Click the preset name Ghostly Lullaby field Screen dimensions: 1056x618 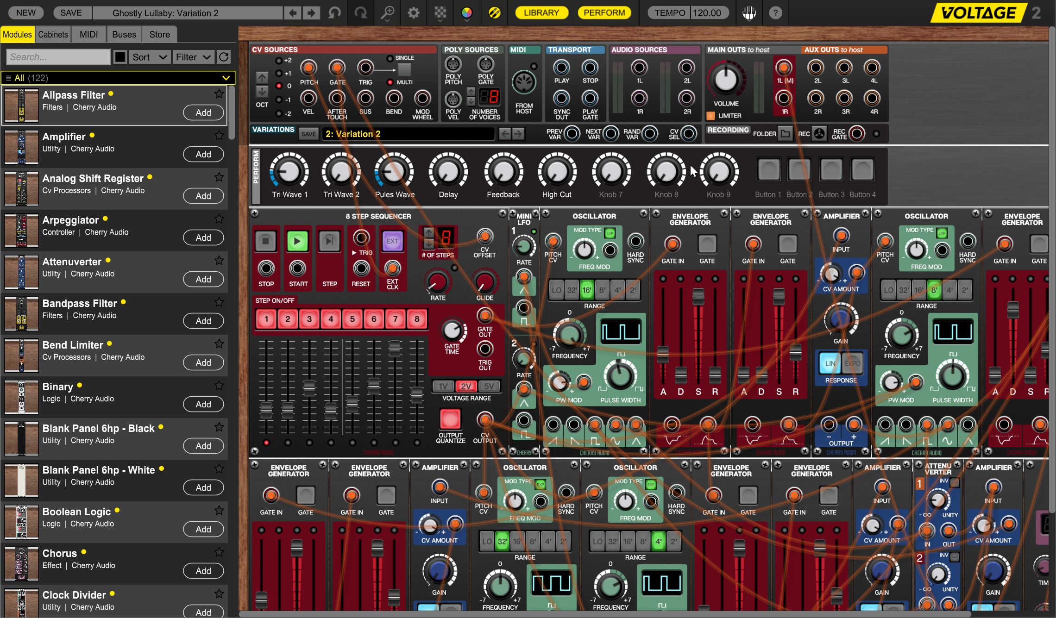[188, 13]
